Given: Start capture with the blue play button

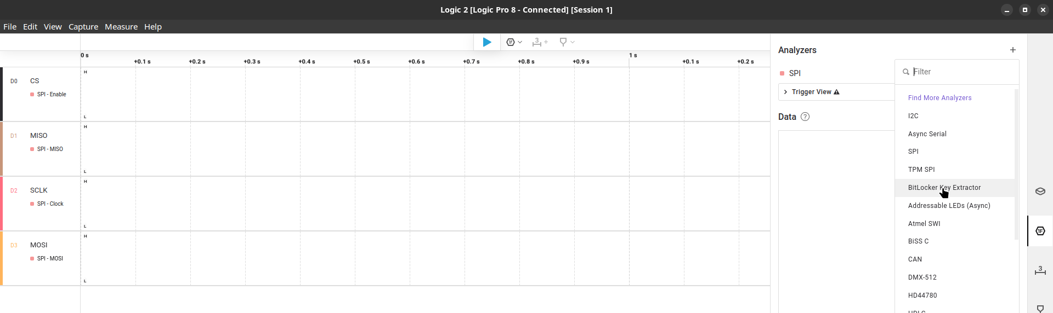Looking at the screenshot, I should tap(486, 42).
